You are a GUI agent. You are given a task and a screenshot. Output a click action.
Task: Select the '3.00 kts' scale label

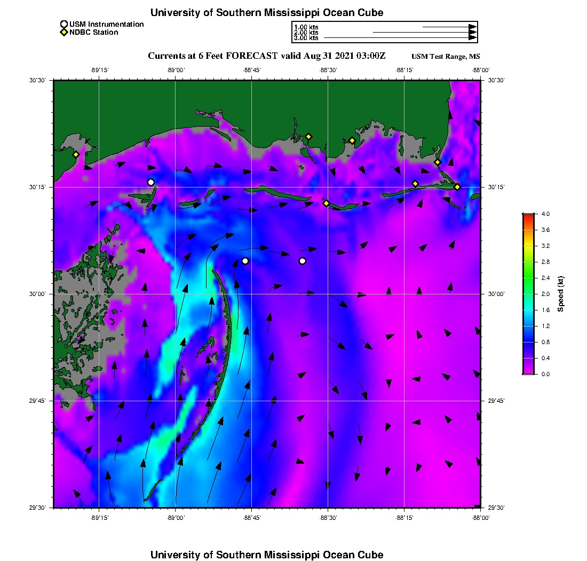tap(306, 37)
